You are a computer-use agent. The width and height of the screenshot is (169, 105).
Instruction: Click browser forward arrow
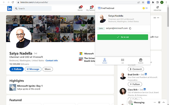point(8,2)
